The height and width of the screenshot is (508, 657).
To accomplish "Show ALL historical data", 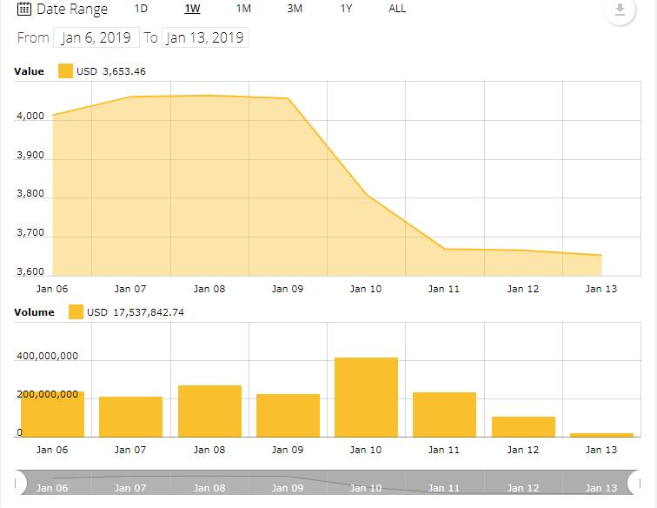I will coord(396,9).
